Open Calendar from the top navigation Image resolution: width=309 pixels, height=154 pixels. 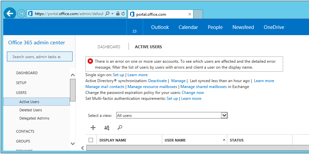tap(188, 27)
